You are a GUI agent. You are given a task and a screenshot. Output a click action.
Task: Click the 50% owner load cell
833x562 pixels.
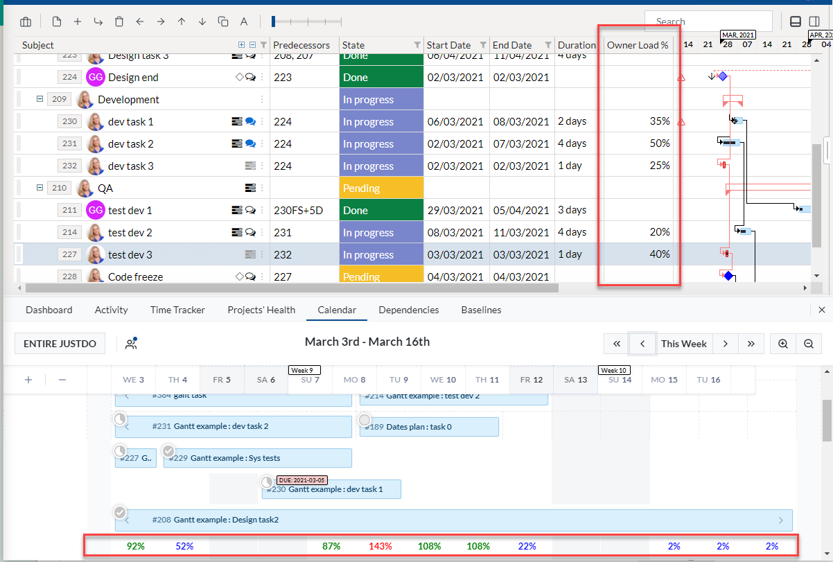point(638,143)
